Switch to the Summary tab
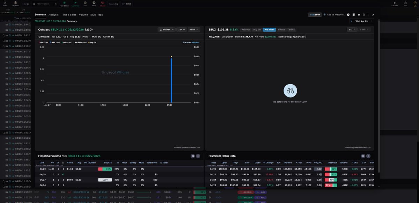The image size is (419, 203). tap(40, 15)
